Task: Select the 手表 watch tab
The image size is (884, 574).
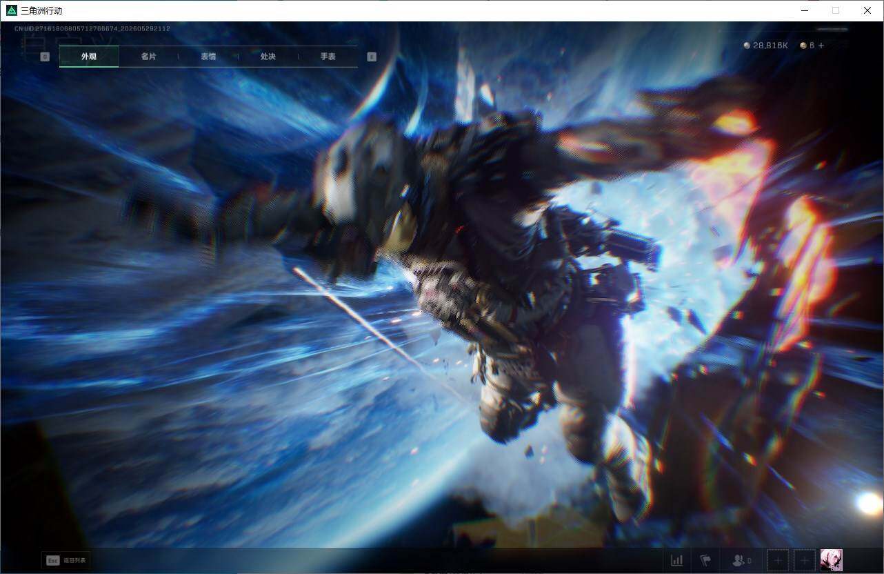Action: pos(328,57)
